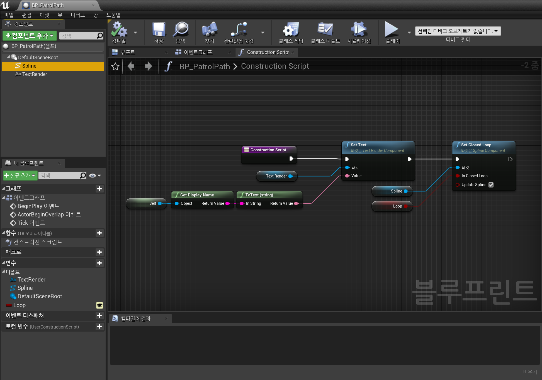Toggle the Loop variable's eye visibility icon
Screen dimensions: 542x380
tap(99, 305)
